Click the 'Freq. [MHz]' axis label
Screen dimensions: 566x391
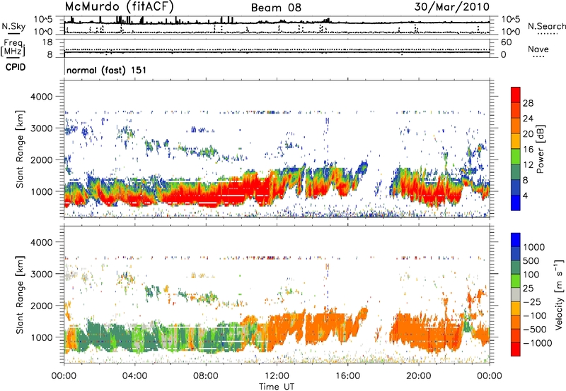(x=13, y=48)
